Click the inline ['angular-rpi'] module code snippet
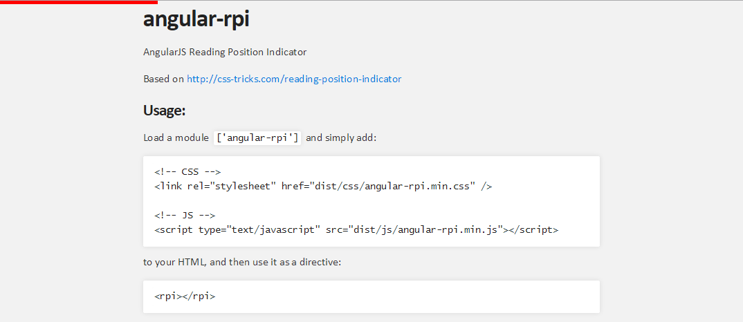Viewport: 743px width, 322px height. pos(257,138)
